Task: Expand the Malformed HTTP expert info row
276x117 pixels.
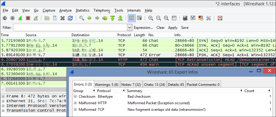Action: click(75, 103)
